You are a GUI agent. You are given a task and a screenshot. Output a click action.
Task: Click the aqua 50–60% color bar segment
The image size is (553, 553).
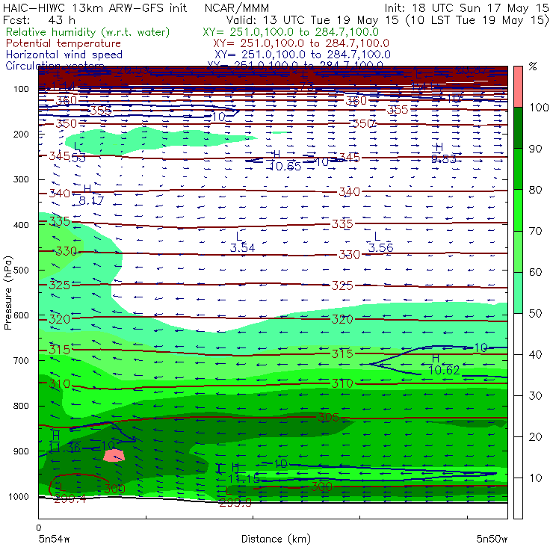point(518,293)
